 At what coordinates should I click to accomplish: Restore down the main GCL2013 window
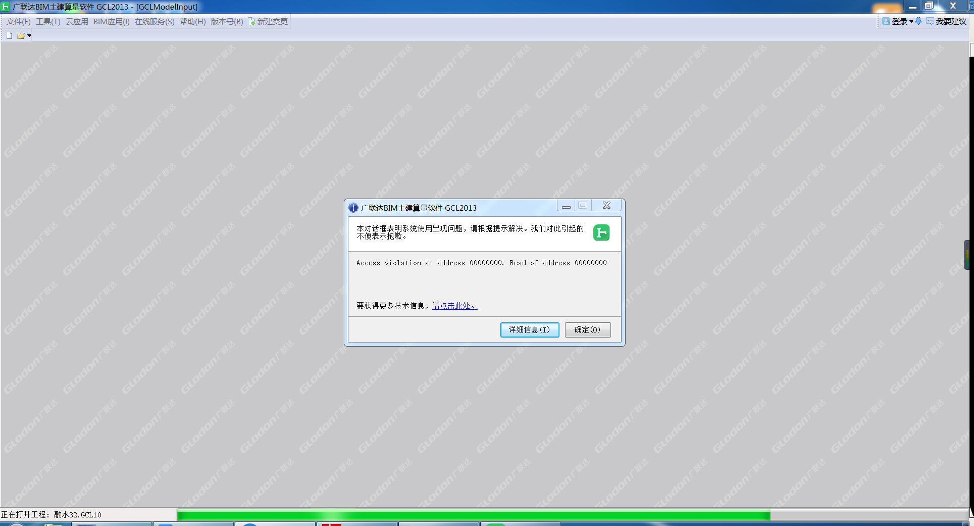point(929,6)
